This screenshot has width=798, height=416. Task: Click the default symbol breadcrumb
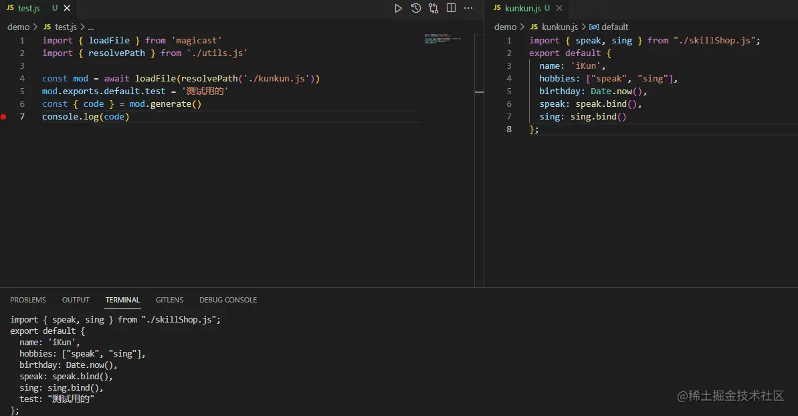click(x=609, y=27)
